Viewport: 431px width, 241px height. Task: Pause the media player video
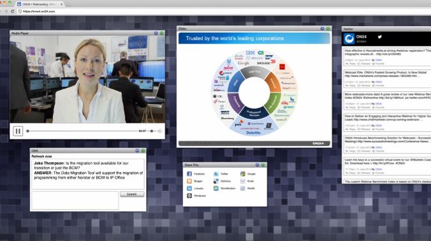tap(18, 131)
